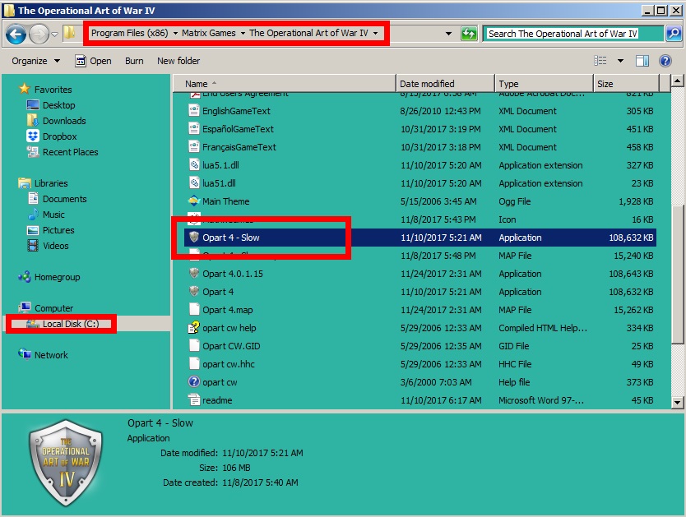Open Dropbox in the Favorites list
The image size is (686, 517).
pyautogui.click(x=59, y=136)
